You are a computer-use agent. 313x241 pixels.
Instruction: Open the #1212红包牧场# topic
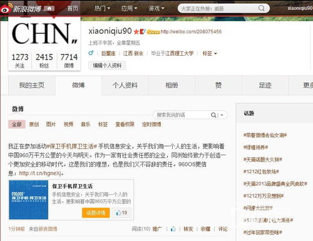[x=261, y=172]
